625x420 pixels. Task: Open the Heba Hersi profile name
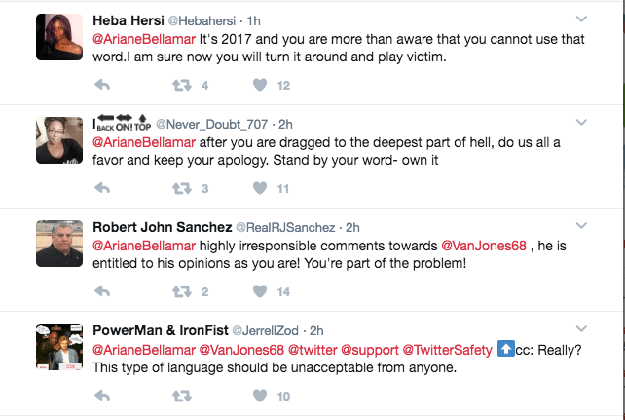(129, 20)
